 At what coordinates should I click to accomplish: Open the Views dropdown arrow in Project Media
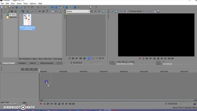[x=56, y=11]
